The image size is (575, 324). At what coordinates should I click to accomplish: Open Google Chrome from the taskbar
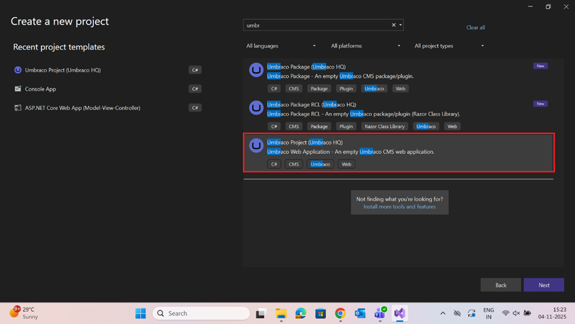tap(340, 313)
